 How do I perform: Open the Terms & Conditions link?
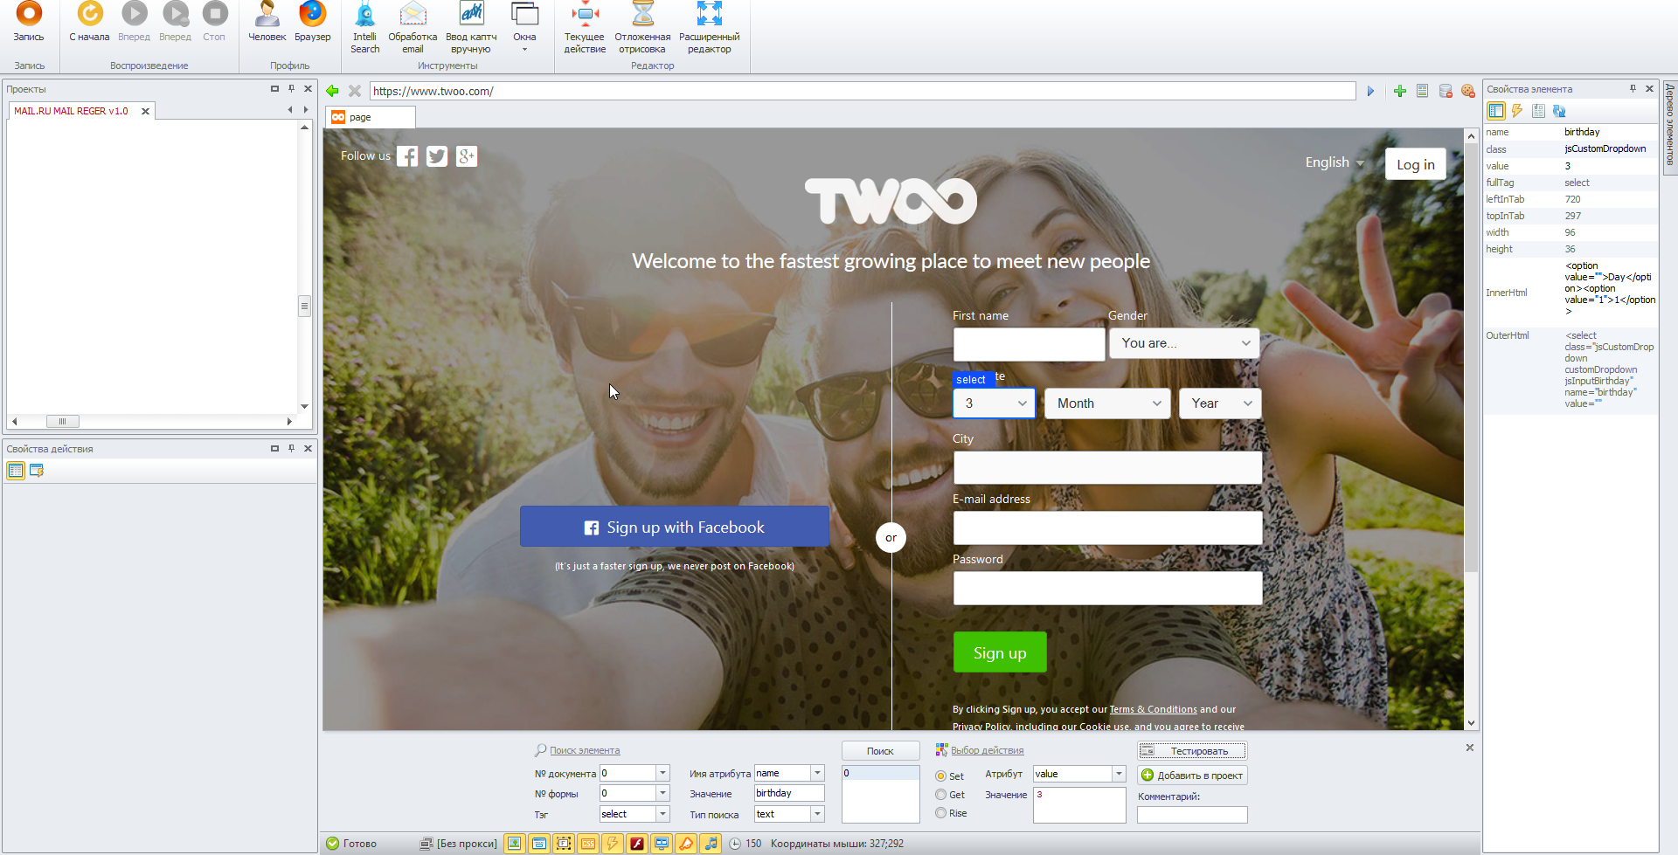pyautogui.click(x=1153, y=709)
